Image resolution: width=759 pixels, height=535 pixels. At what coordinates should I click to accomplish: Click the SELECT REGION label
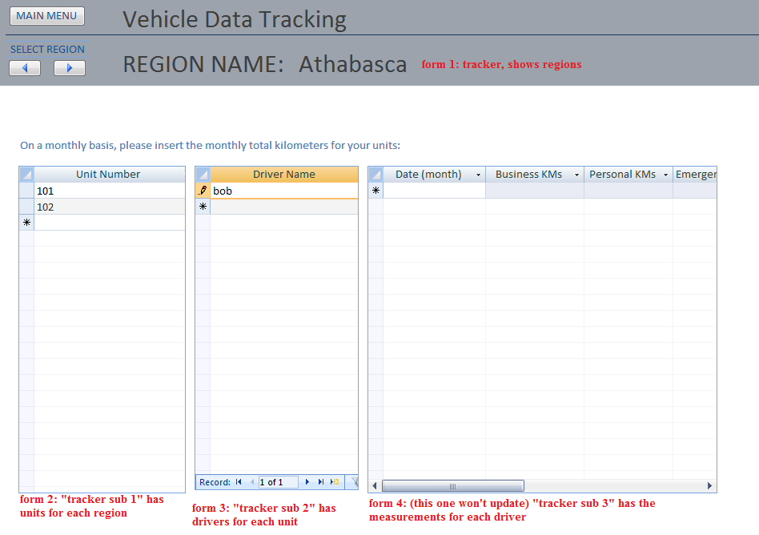tap(47, 50)
